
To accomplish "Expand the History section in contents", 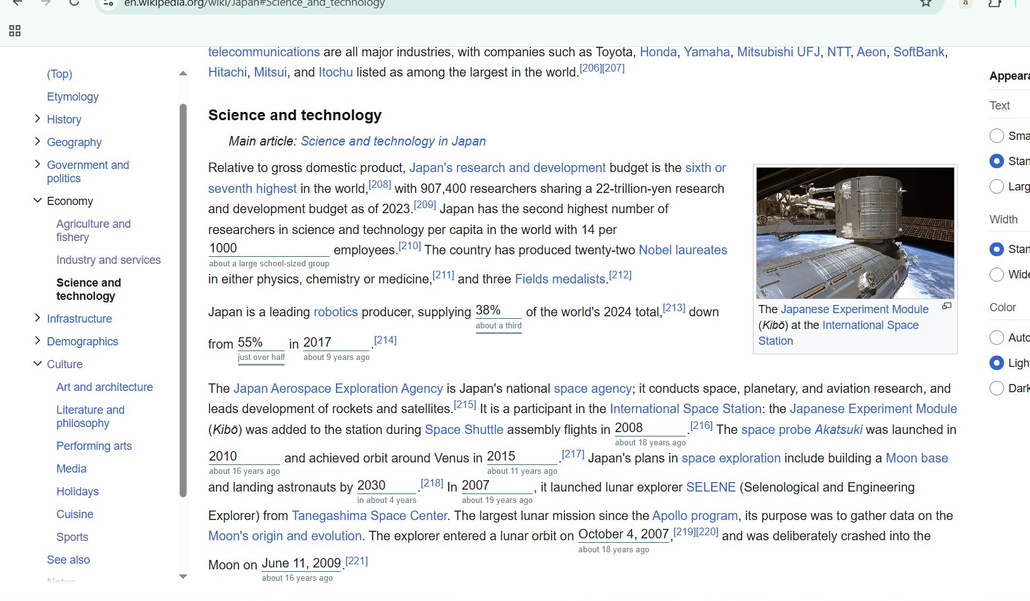I will point(37,118).
